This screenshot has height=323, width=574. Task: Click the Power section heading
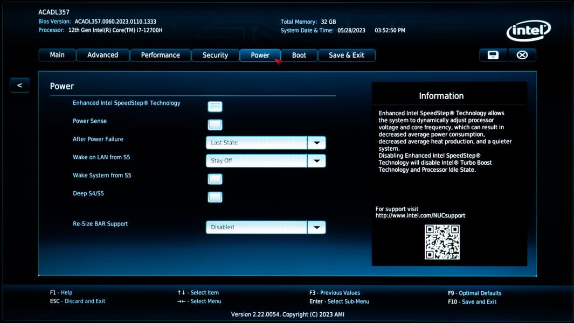pyautogui.click(x=62, y=86)
